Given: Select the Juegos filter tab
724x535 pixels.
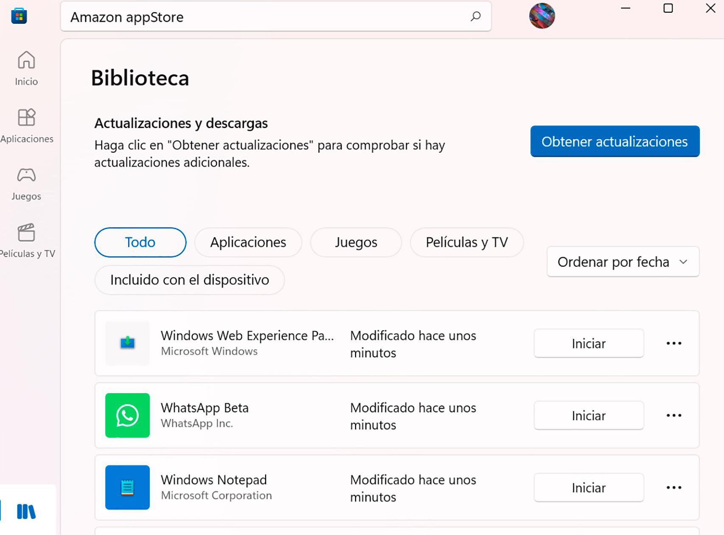Looking at the screenshot, I should tap(356, 242).
